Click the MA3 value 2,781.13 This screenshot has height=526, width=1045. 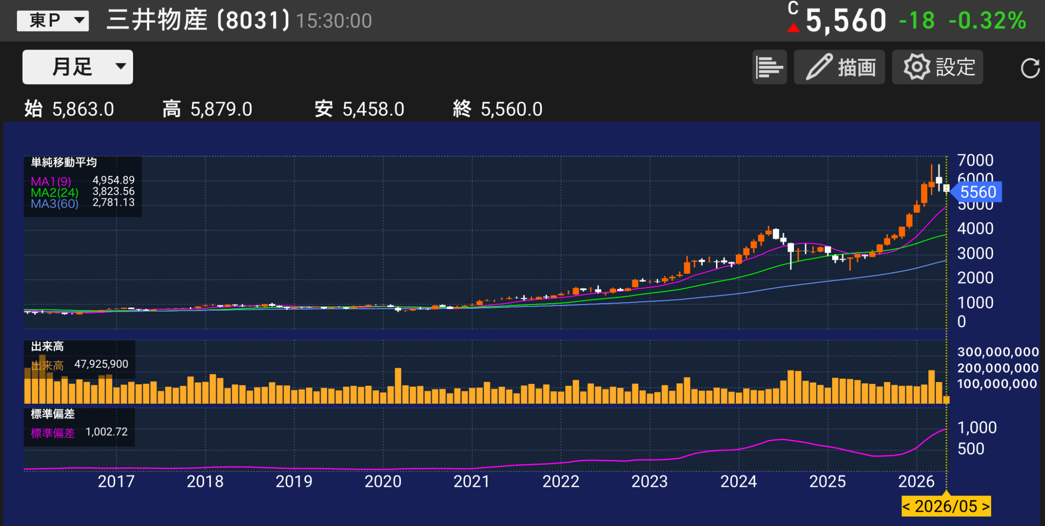click(114, 202)
